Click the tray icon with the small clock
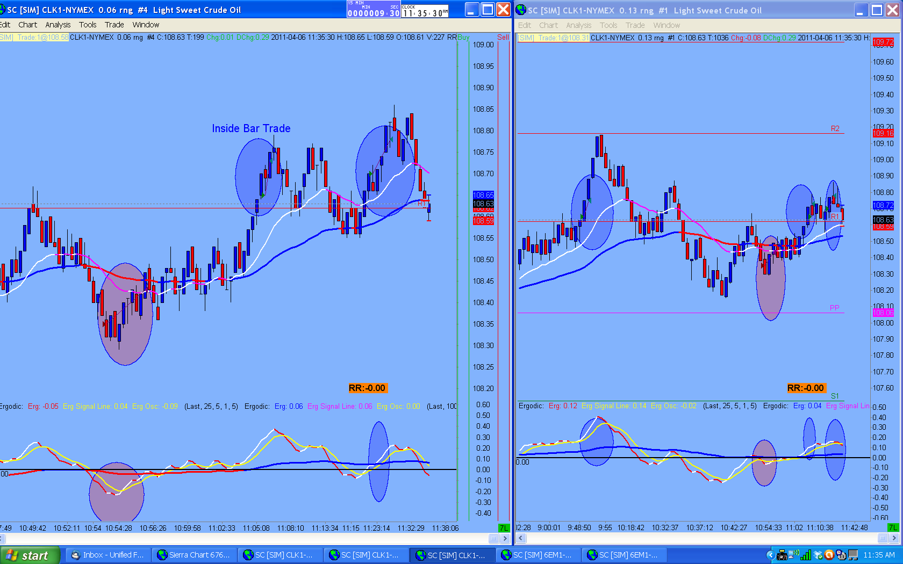Viewport: 903px width, 564px height. (x=841, y=555)
